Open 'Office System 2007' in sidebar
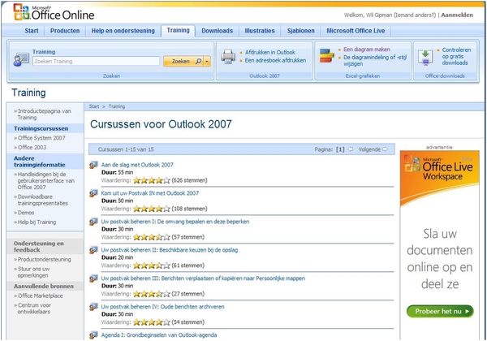487x341 pixels. [x=41, y=138]
